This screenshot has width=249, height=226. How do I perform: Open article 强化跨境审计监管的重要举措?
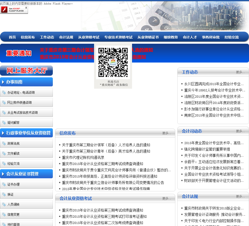207,149
